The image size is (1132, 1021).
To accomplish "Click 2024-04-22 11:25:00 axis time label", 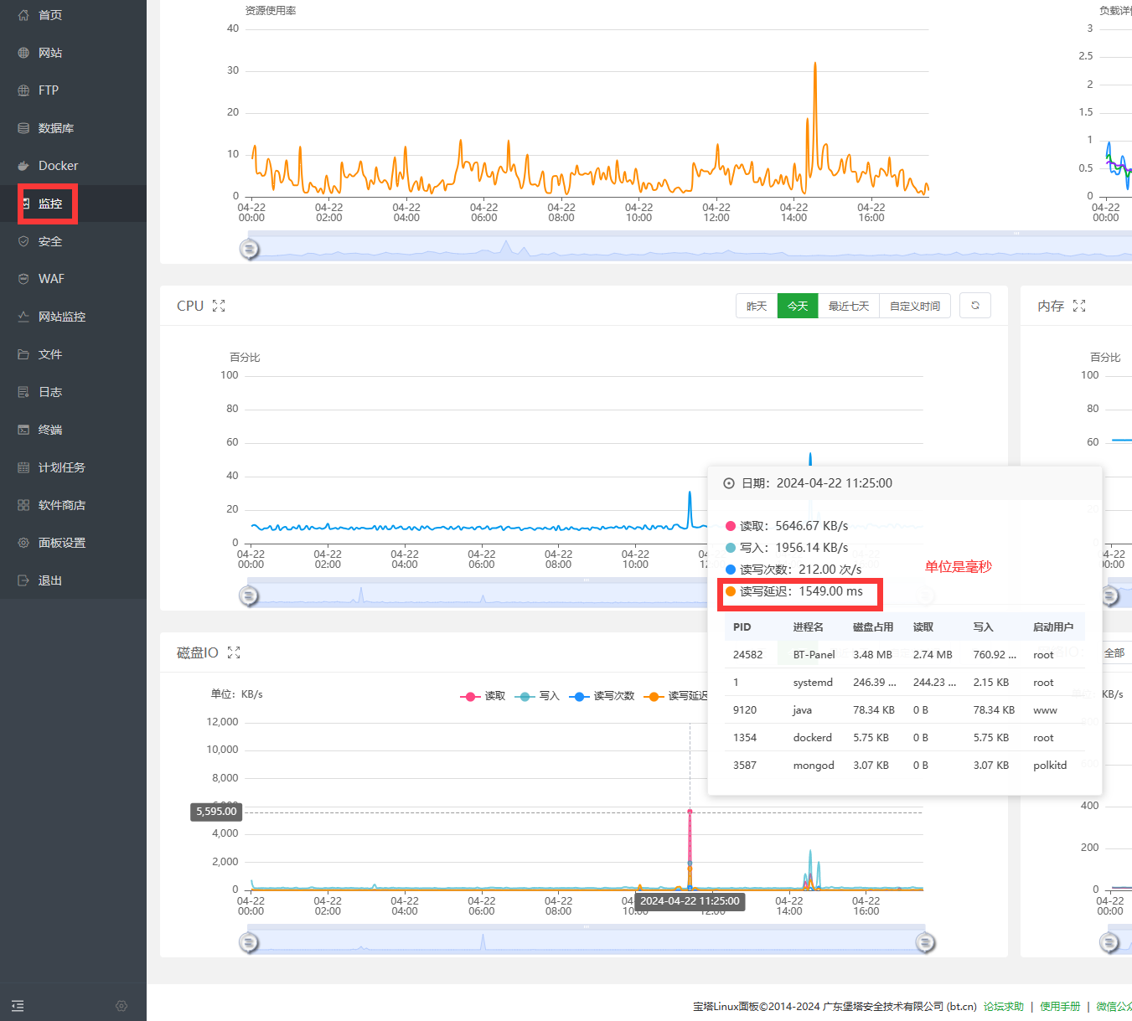I will 690,901.
